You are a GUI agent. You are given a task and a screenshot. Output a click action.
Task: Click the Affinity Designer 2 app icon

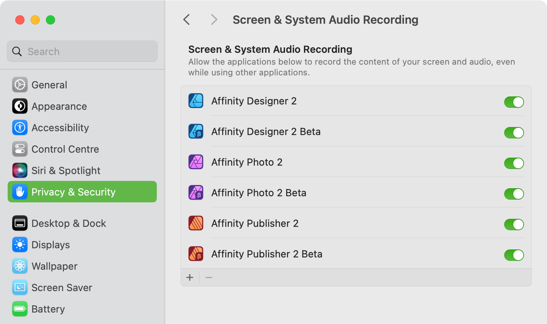click(x=196, y=101)
